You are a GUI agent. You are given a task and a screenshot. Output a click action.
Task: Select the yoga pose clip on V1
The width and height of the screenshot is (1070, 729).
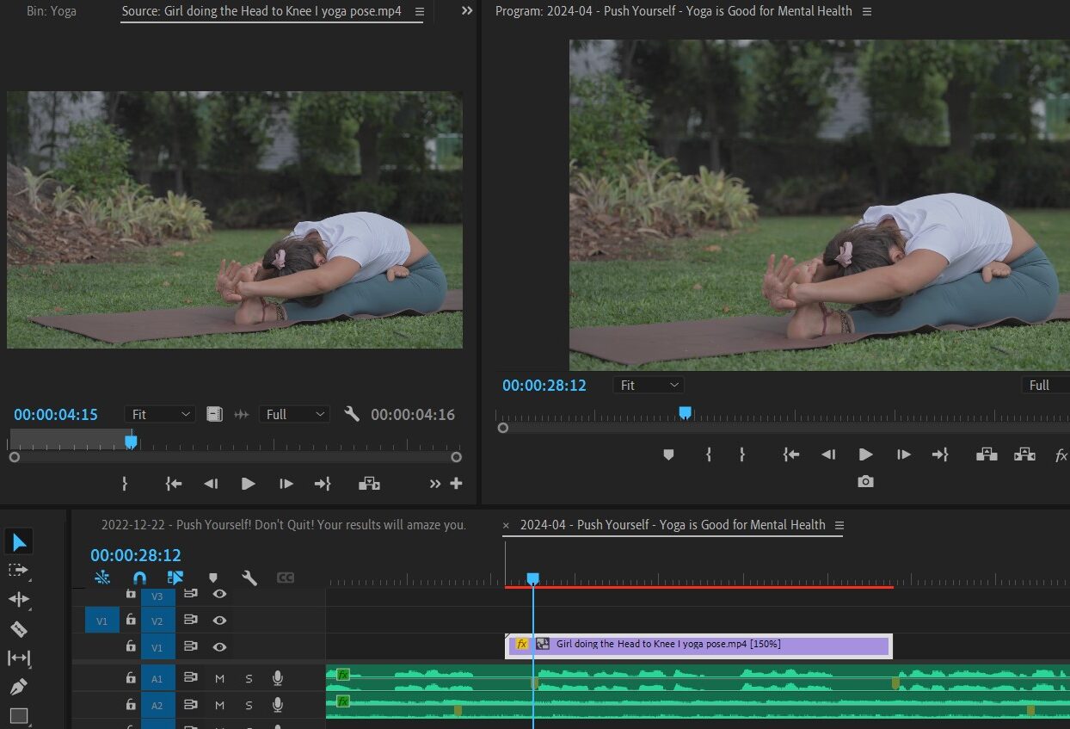[x=698, y=646]
